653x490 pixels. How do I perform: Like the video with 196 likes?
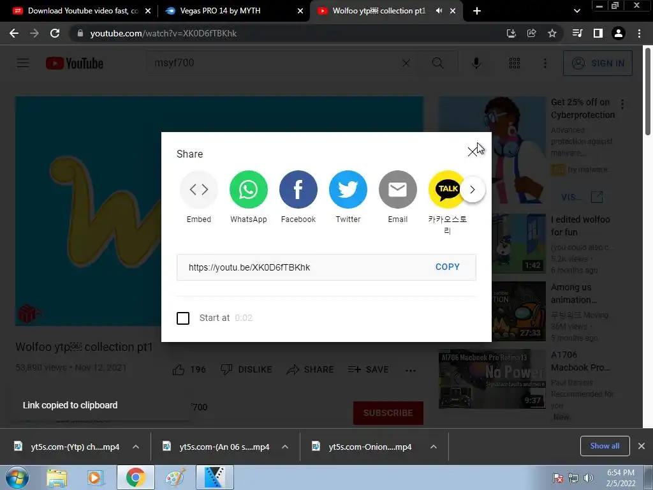189,369
